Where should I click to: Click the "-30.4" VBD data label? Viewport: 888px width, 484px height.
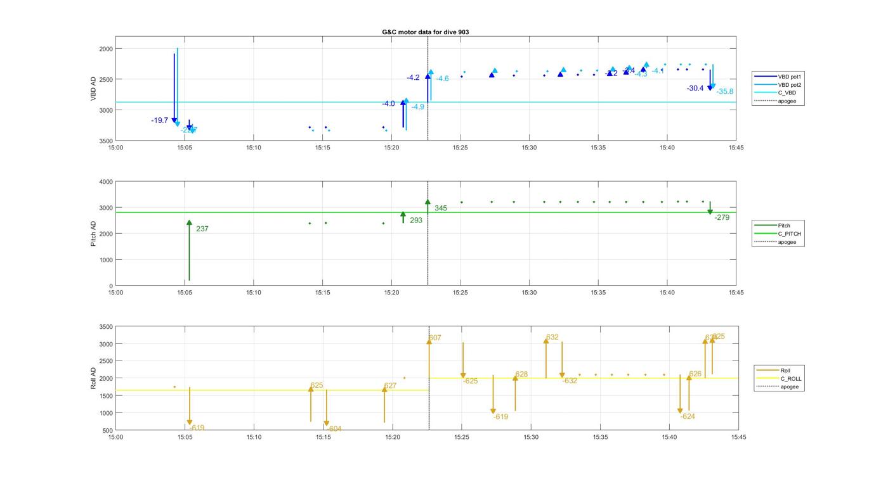pyautogui.click(x=695, y=89)
